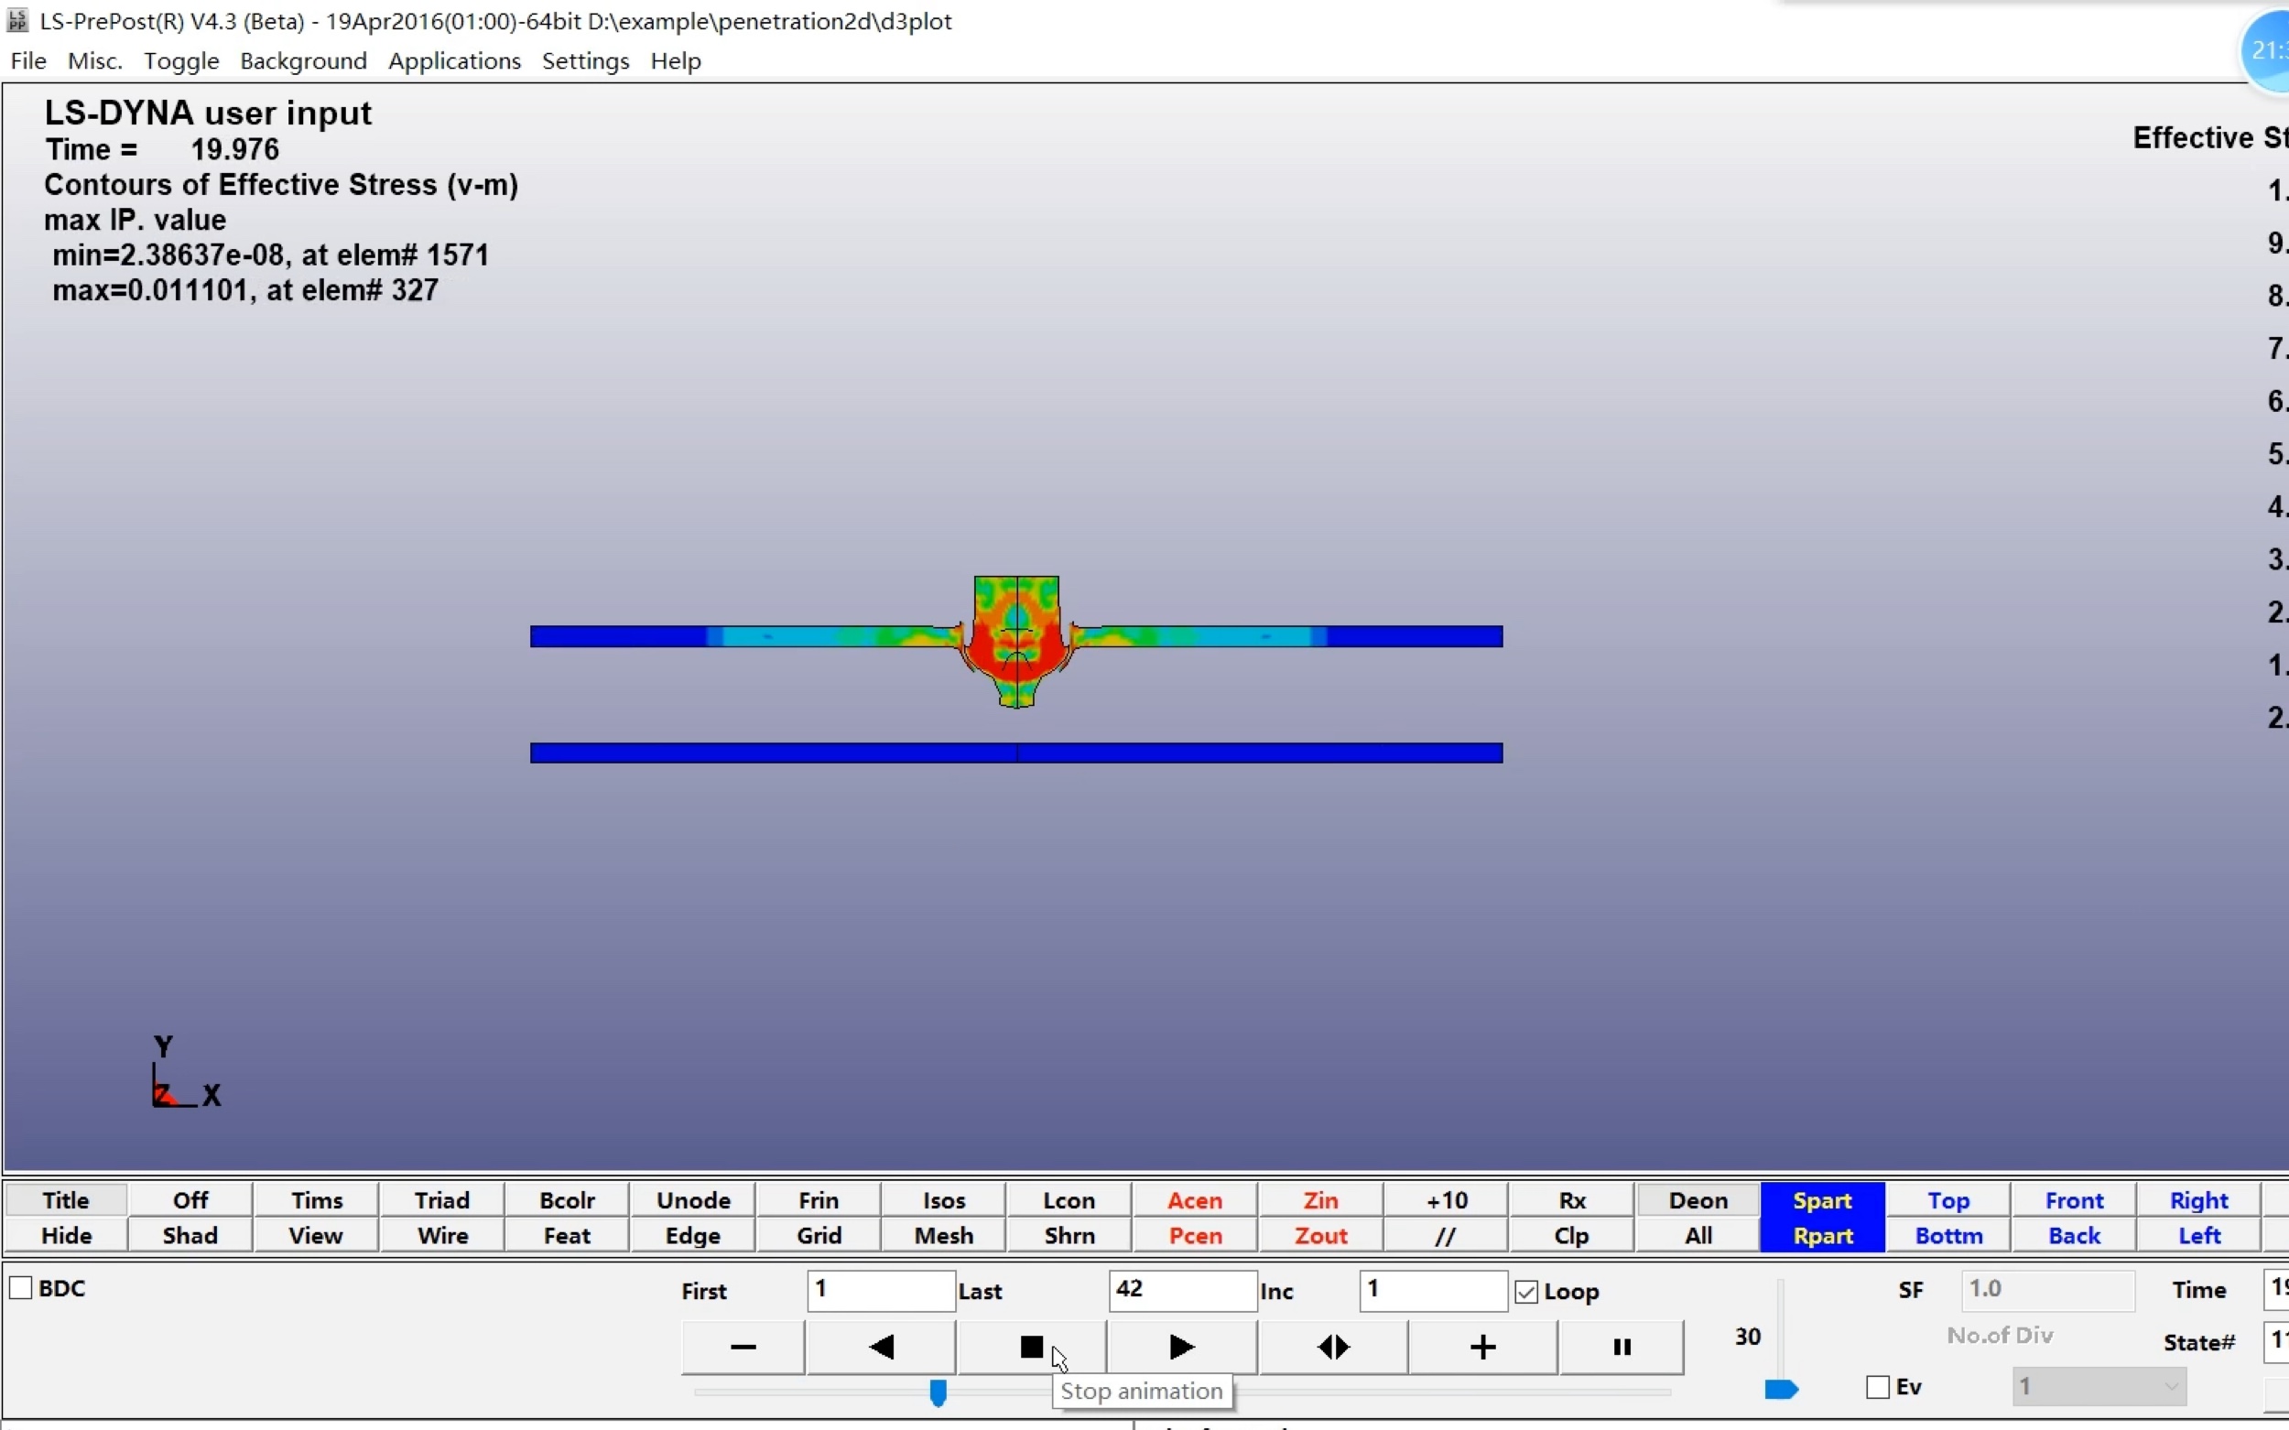Increase animation speed with the plus icon
2289x1430 pixels.
tap(1481, 1347)
